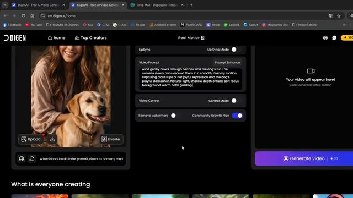Image resolution: width=353 pixels, height=198 pixels.
Task: Click the translate page icon
Action: tap(331, 16)
